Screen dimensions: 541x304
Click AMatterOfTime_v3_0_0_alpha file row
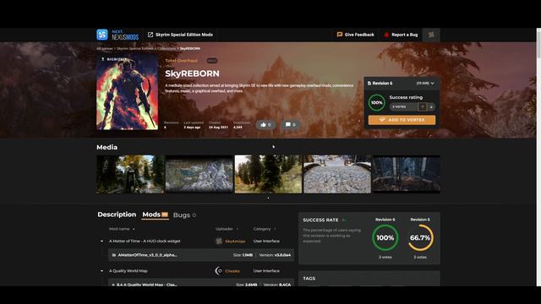point(201,255)
